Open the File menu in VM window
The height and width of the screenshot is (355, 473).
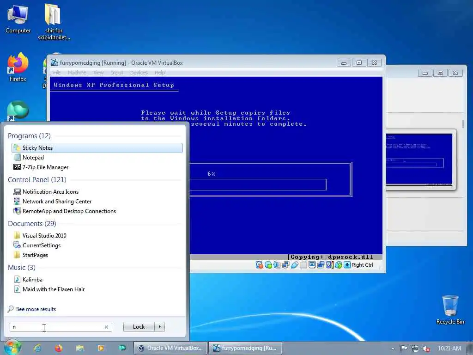click(57, 73)
